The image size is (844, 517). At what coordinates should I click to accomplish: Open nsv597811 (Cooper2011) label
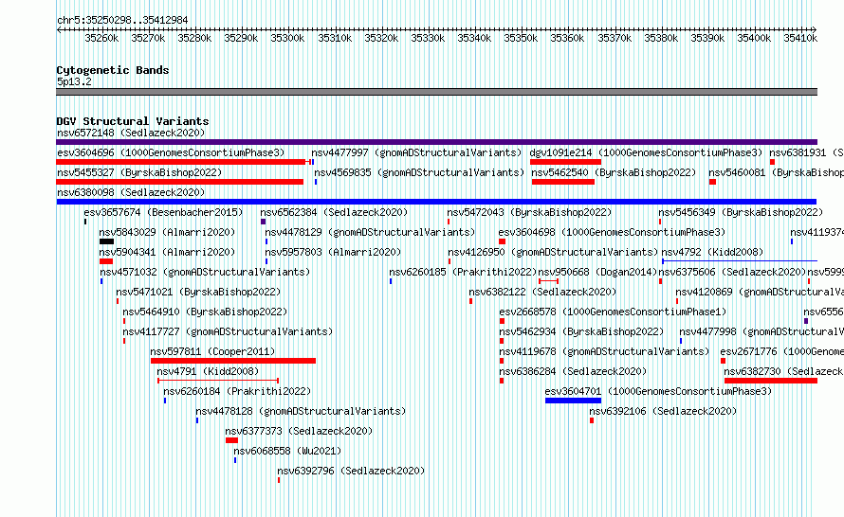pos(212,351)
